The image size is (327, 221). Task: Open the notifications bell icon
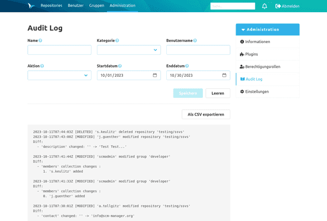[264, 6]
